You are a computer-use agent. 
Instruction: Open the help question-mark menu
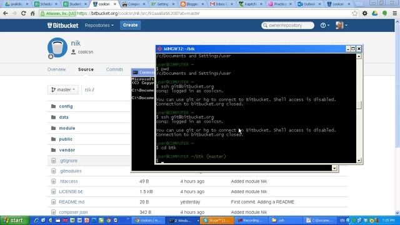[x=325, y=25]
